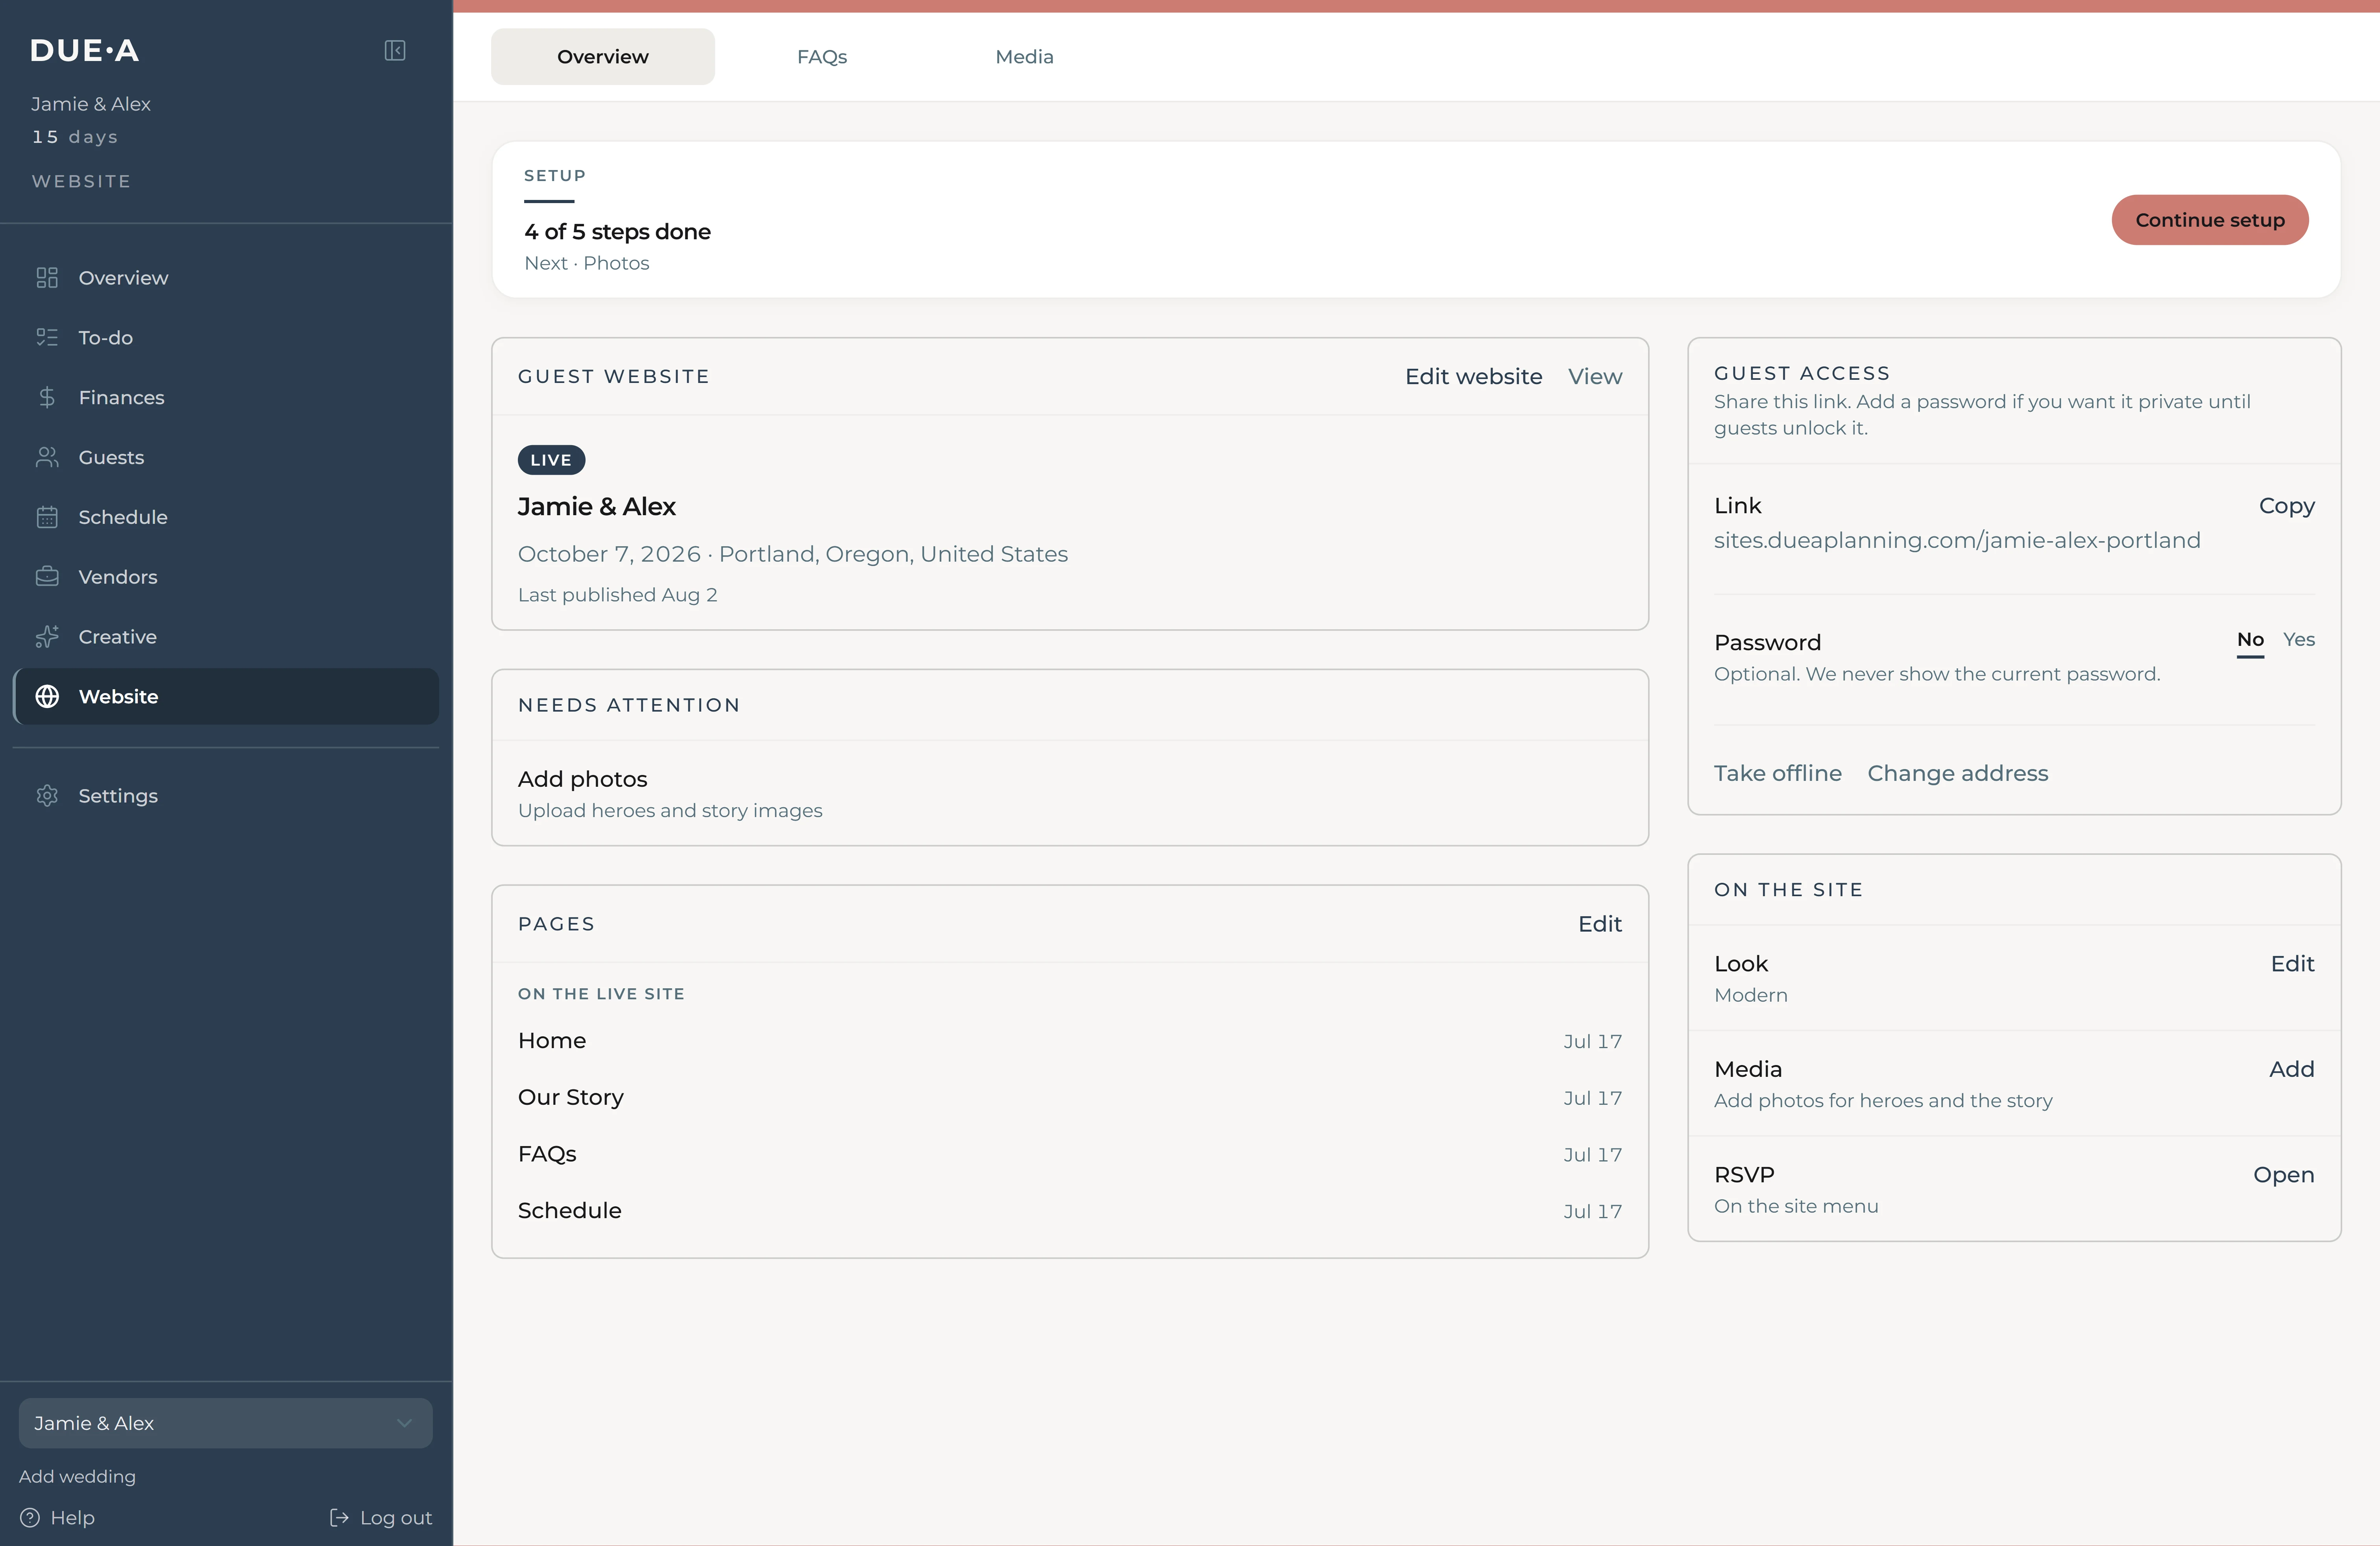Open Finances in the sidebar
Viewport: 2380px width, 1546px height.
click(226, 397)
